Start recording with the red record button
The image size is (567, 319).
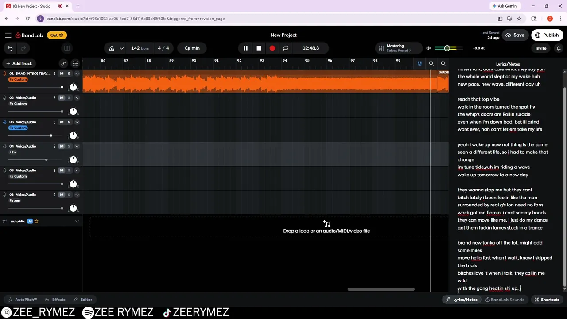click(272, 48)
